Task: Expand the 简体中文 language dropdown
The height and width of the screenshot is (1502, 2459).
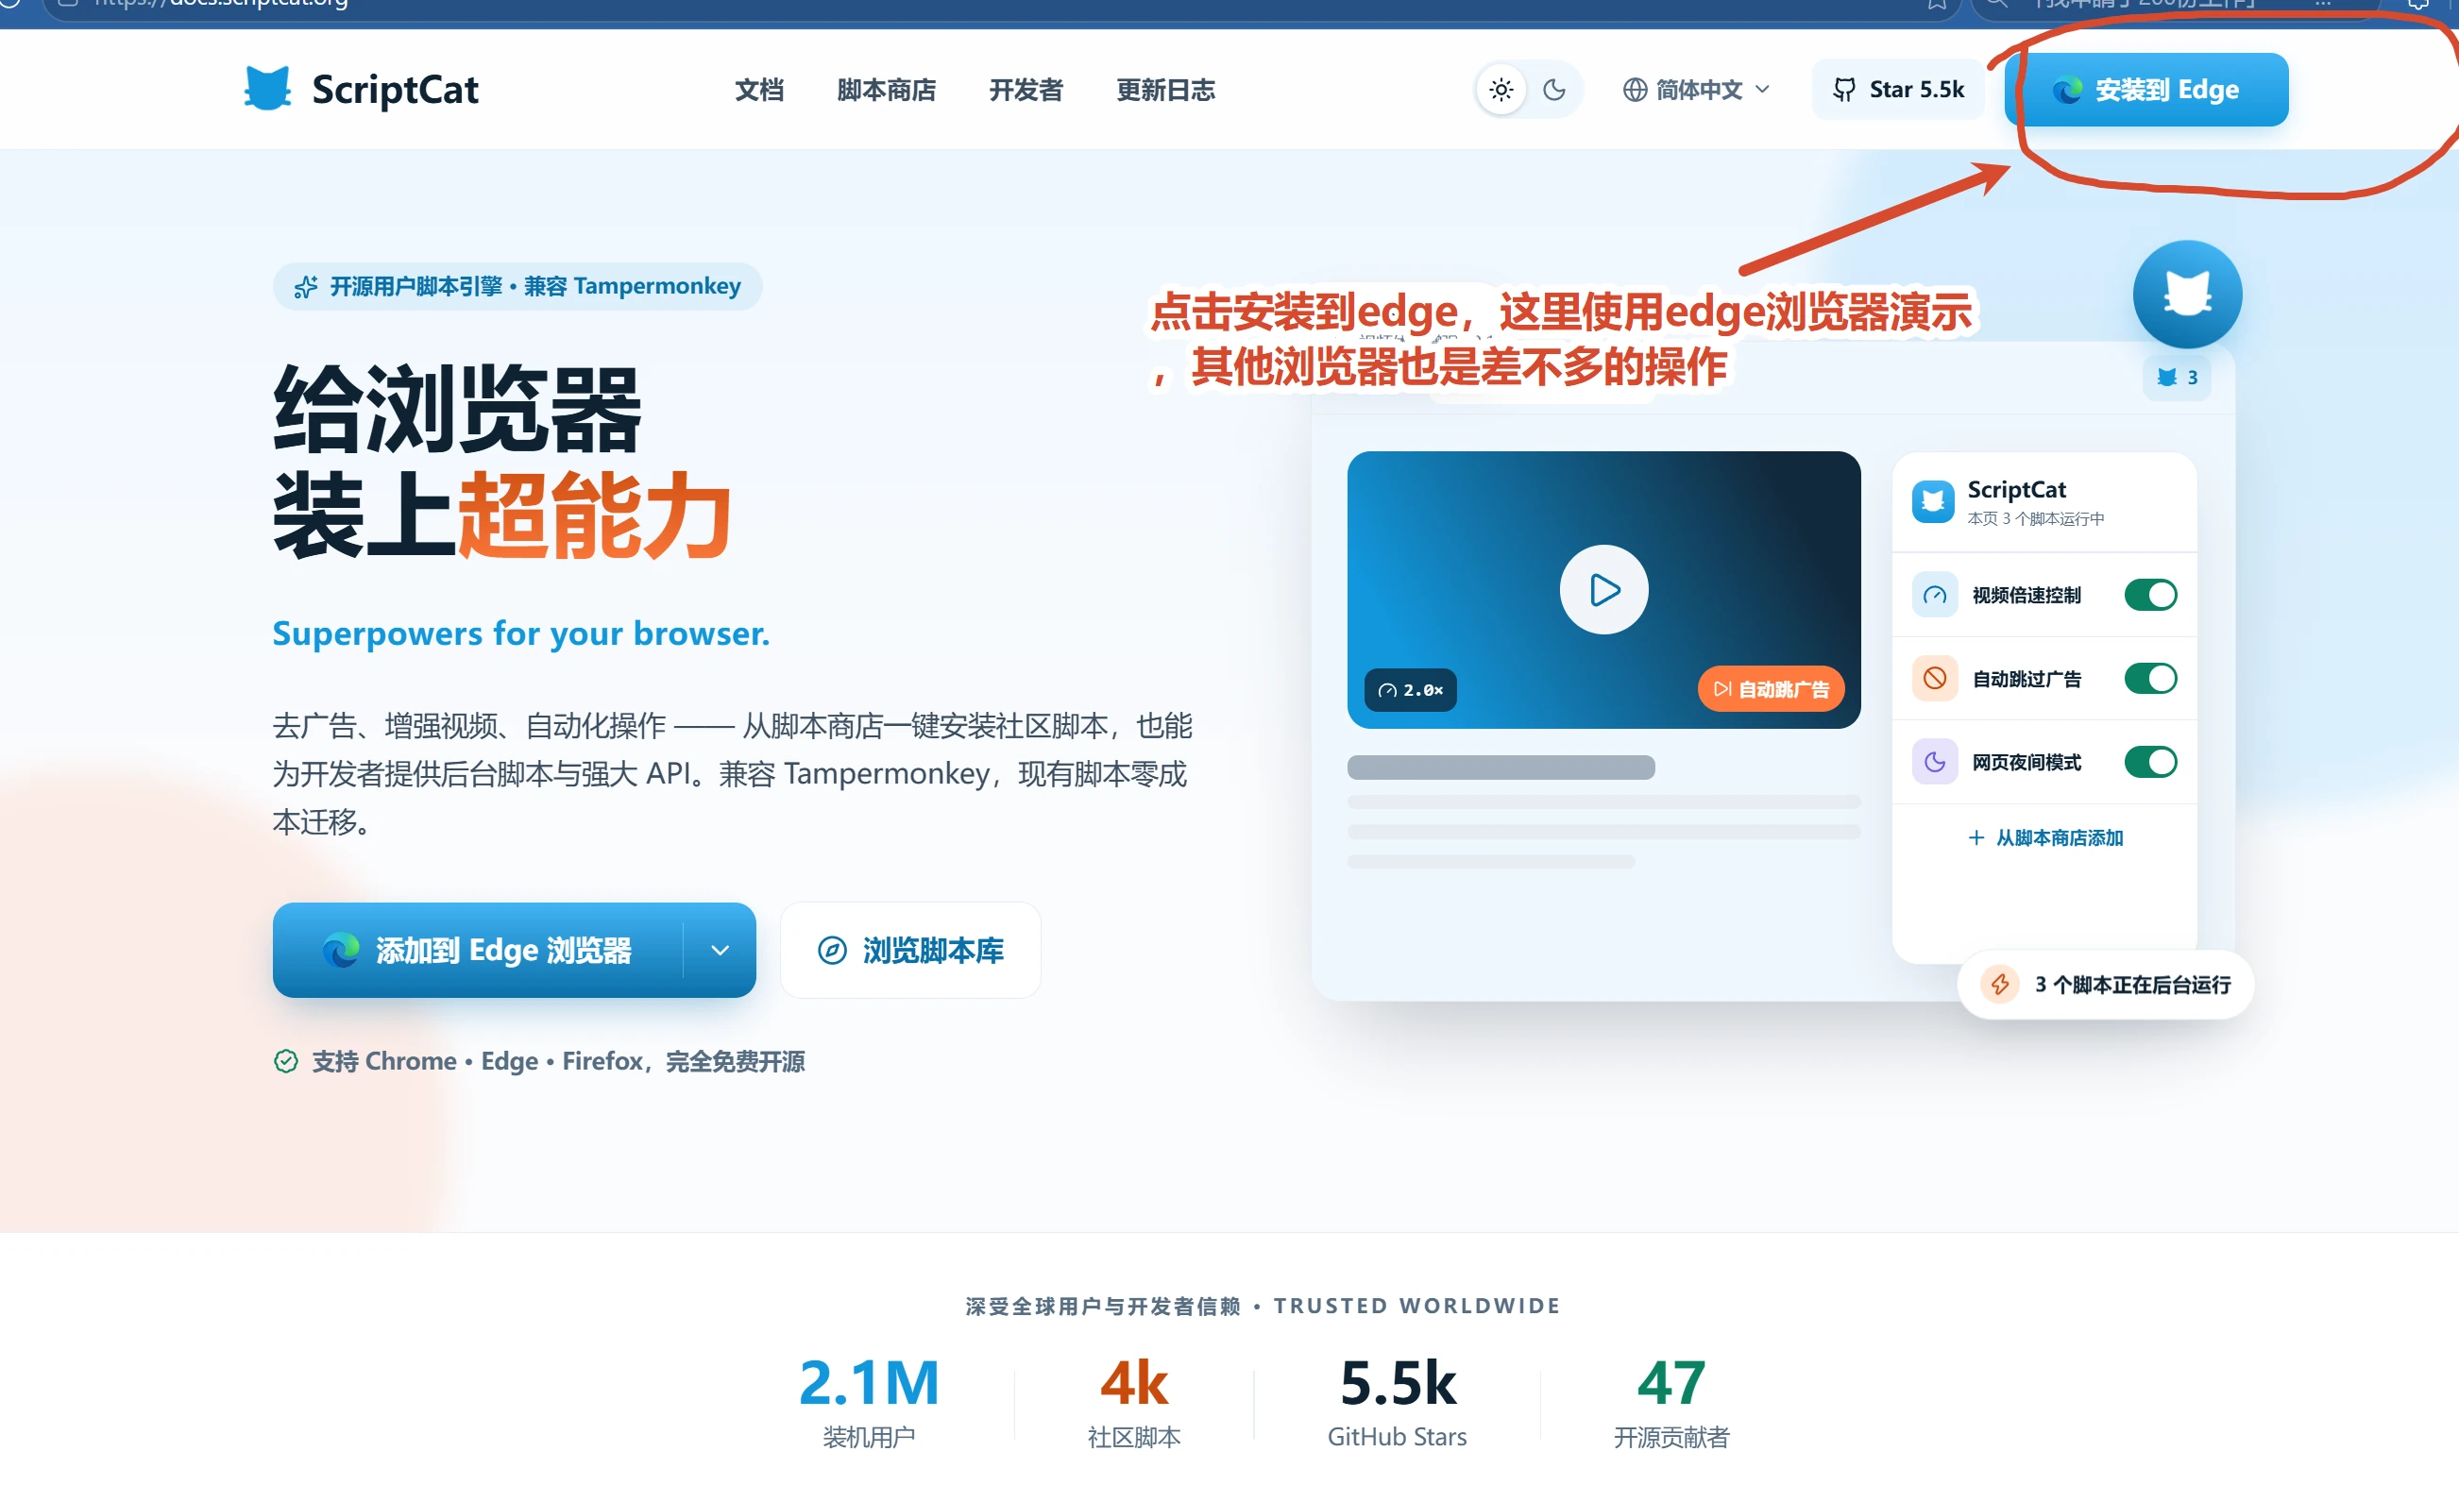Action: 1696,90
